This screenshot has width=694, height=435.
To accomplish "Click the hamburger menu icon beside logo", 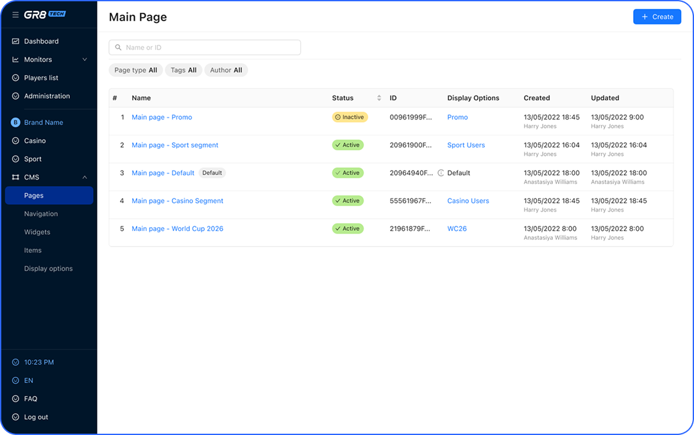I will click(15, 14).
